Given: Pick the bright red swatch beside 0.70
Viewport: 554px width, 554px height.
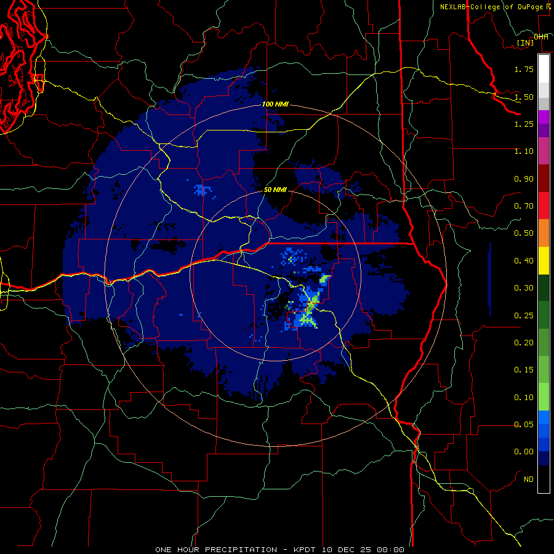Looking at the screenshot, I should coord(544,206).
